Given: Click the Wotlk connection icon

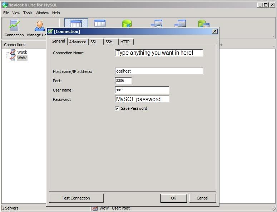Looking at the screenshot, I should tap(13, 52).
